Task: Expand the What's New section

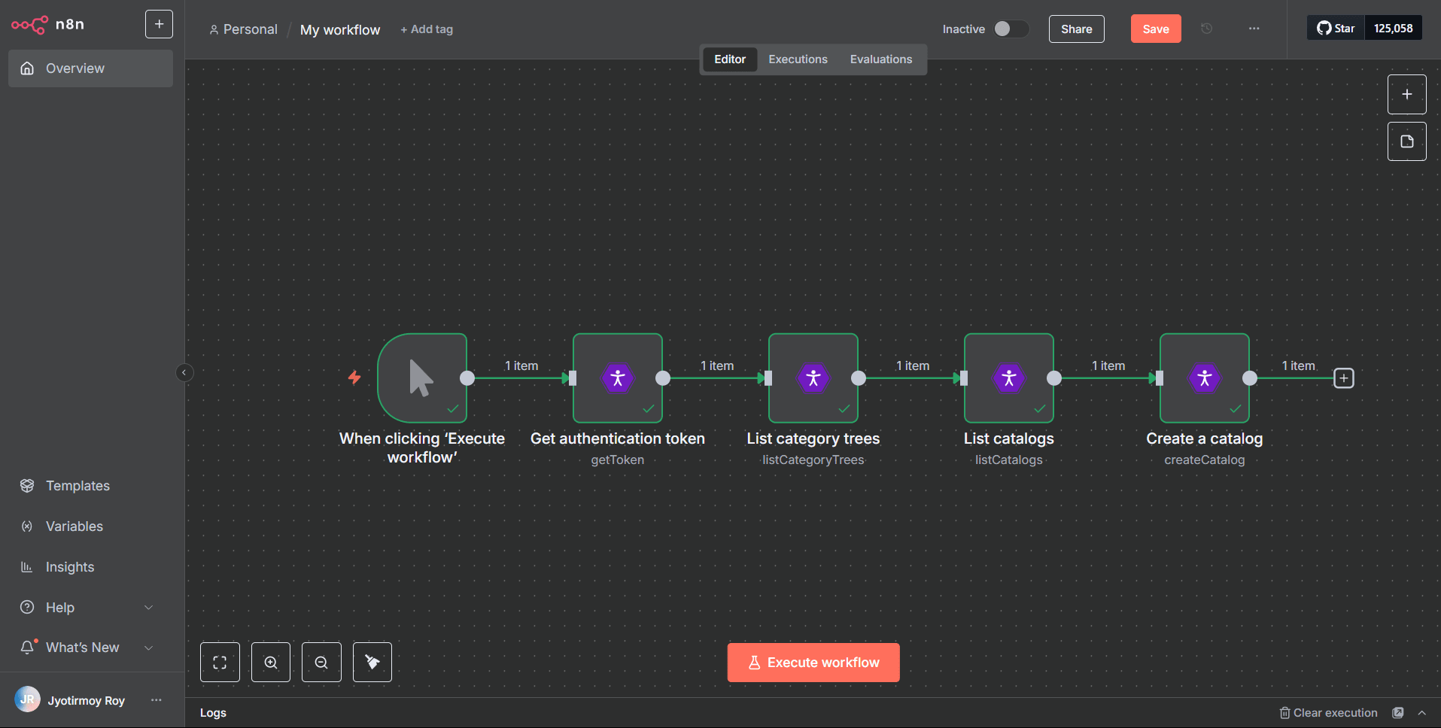Action: click(x=82, y=647)
